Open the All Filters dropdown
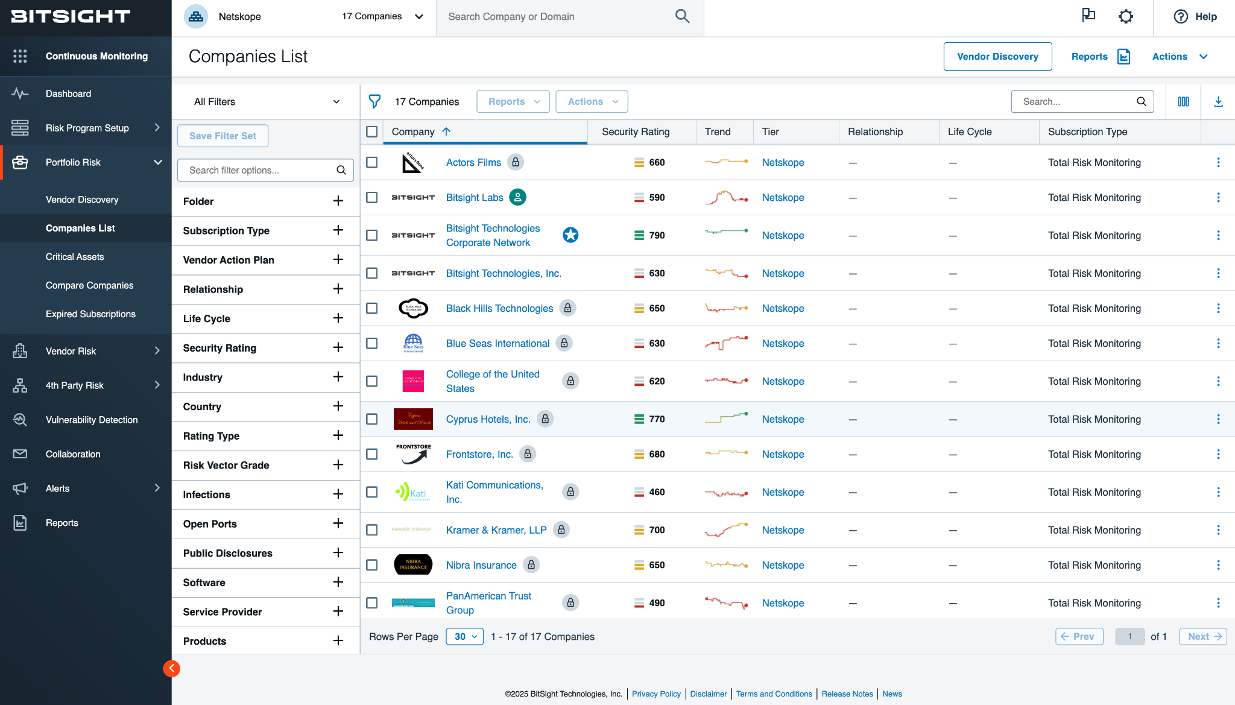Viewport: 1235px width, 705px height. (266, 101)
